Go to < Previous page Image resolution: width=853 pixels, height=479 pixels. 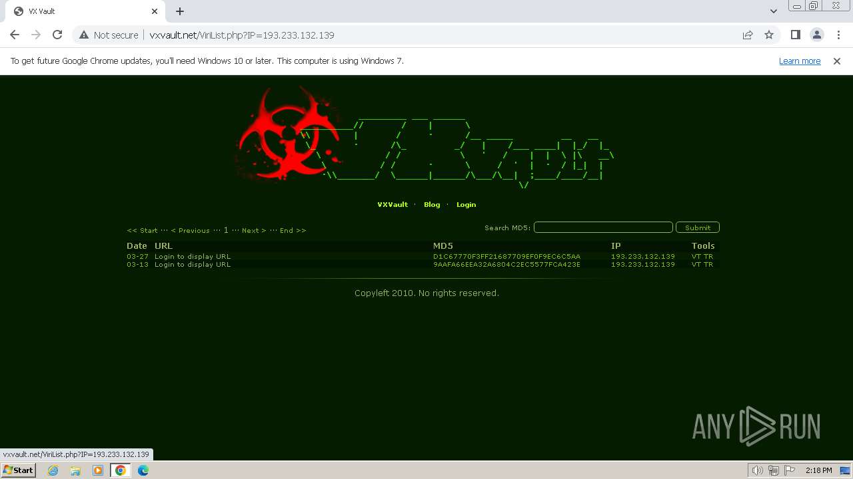point(190,231)
